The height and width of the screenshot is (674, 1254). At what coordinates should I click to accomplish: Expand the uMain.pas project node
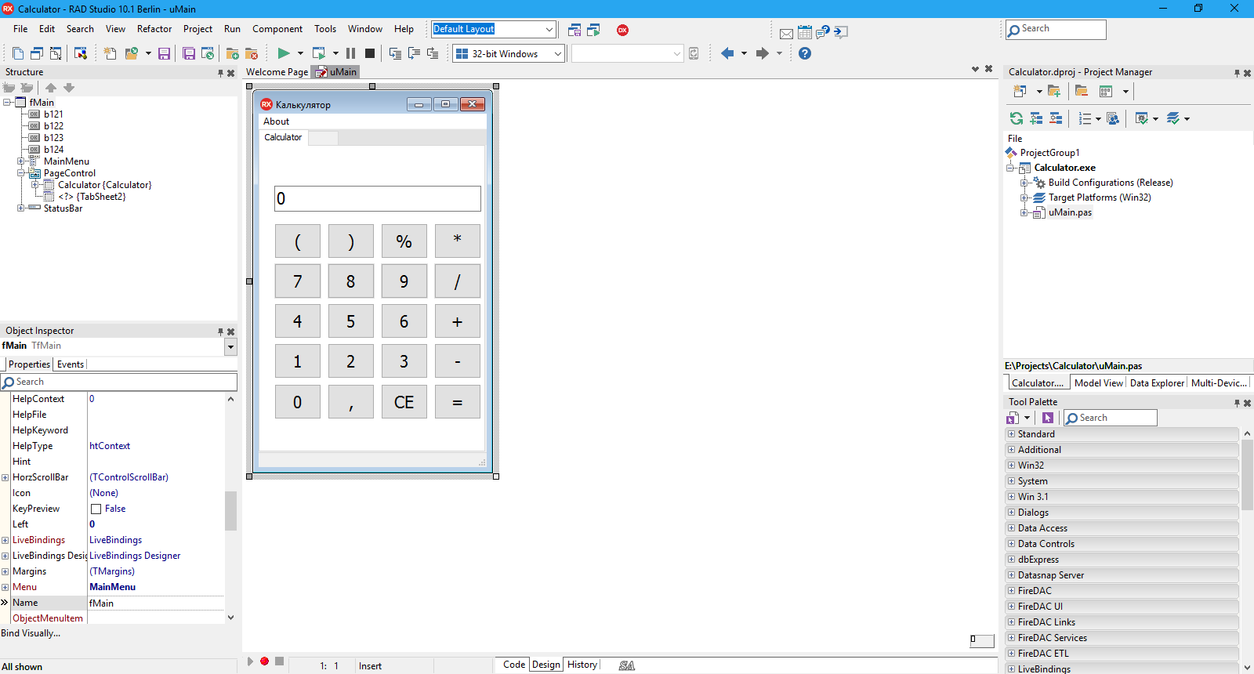1024,212
